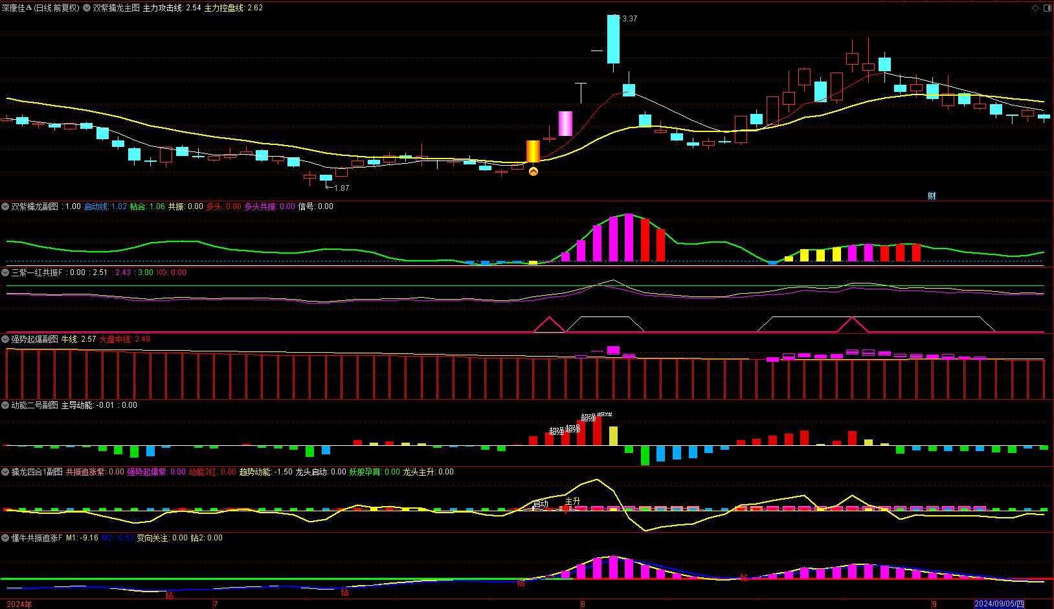Click the orange circular arrow signal marker
This screenshot has height=609, width=1054.
533,172
